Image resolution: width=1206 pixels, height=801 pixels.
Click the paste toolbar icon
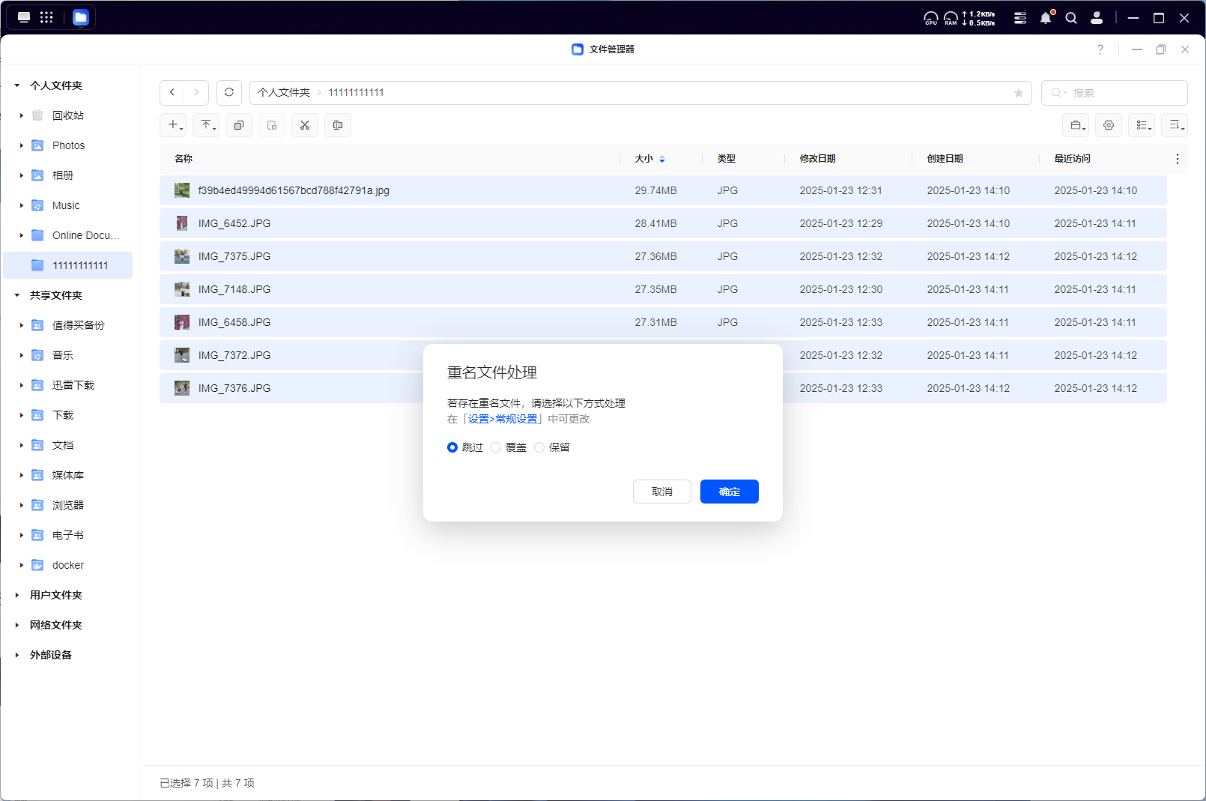pyautogui.click(x=272, y=125)
